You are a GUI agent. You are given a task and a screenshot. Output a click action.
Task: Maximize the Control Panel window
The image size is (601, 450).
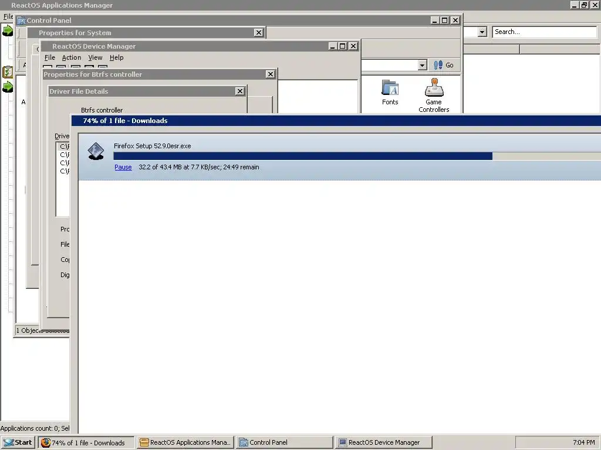pos(444,21)
